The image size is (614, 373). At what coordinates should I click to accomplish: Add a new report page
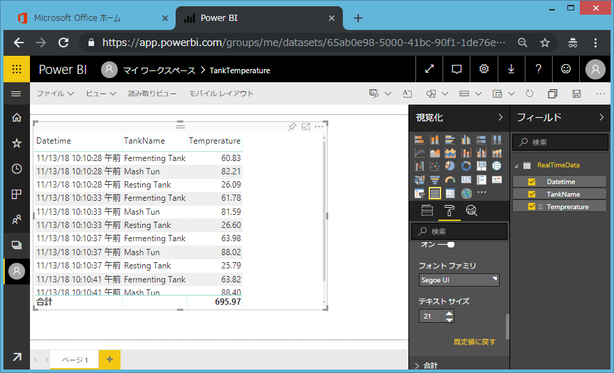click(x=109, y=359)
